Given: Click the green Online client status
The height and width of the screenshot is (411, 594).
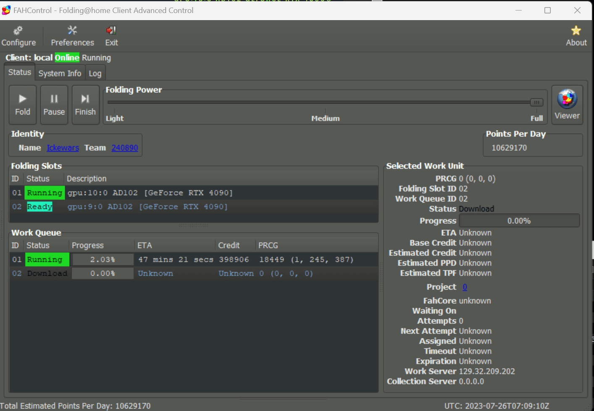Looking at the screenshot, I should (67, 58).
